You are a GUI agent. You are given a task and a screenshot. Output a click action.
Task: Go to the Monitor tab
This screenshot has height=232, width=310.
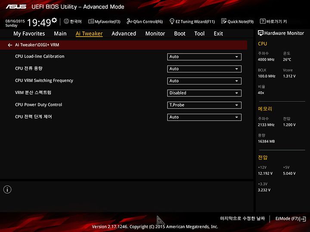[155, 34]
